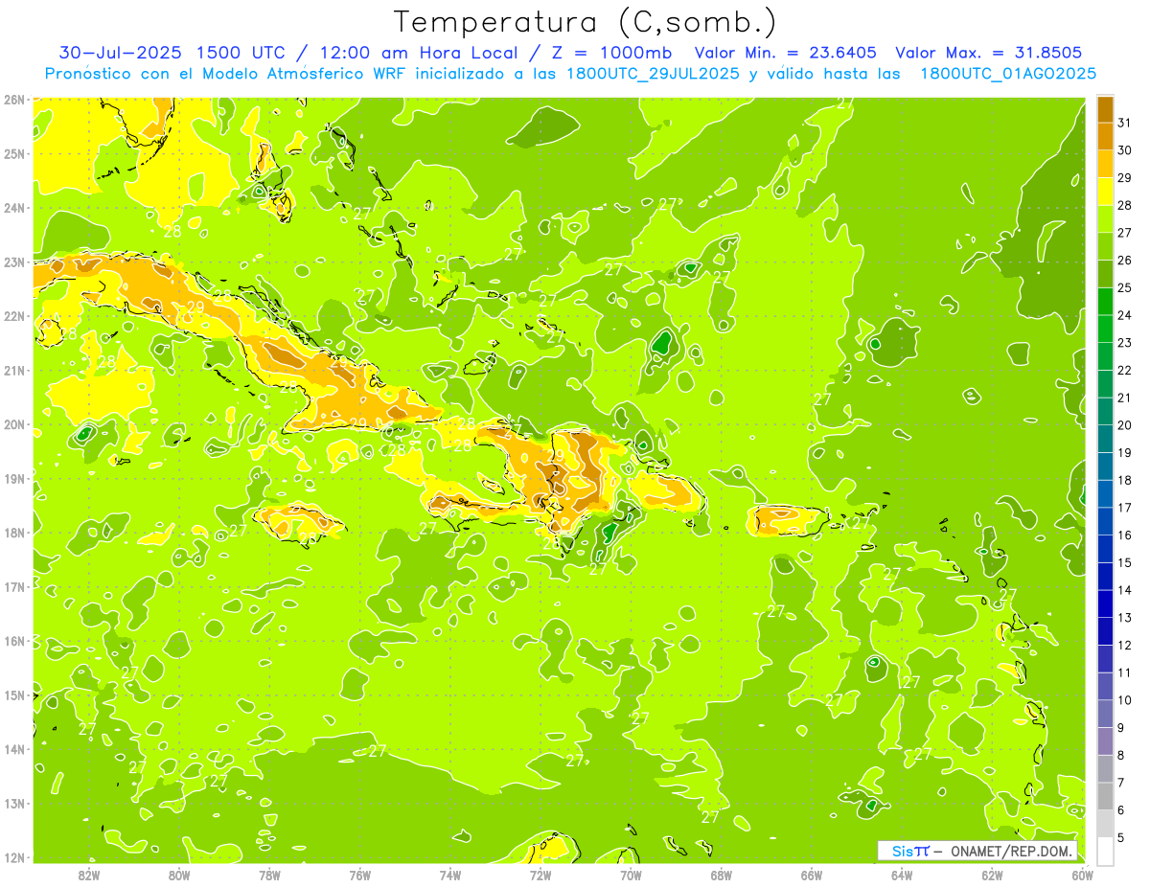Click the dark blue swatch between legend 13 and 14

click(x=1105, y=603)
